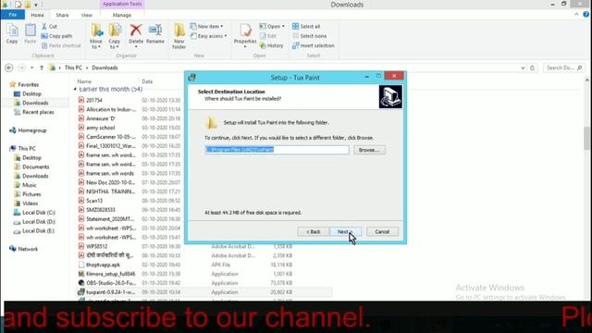Select the WPS8512 file

tap(96, 246)
